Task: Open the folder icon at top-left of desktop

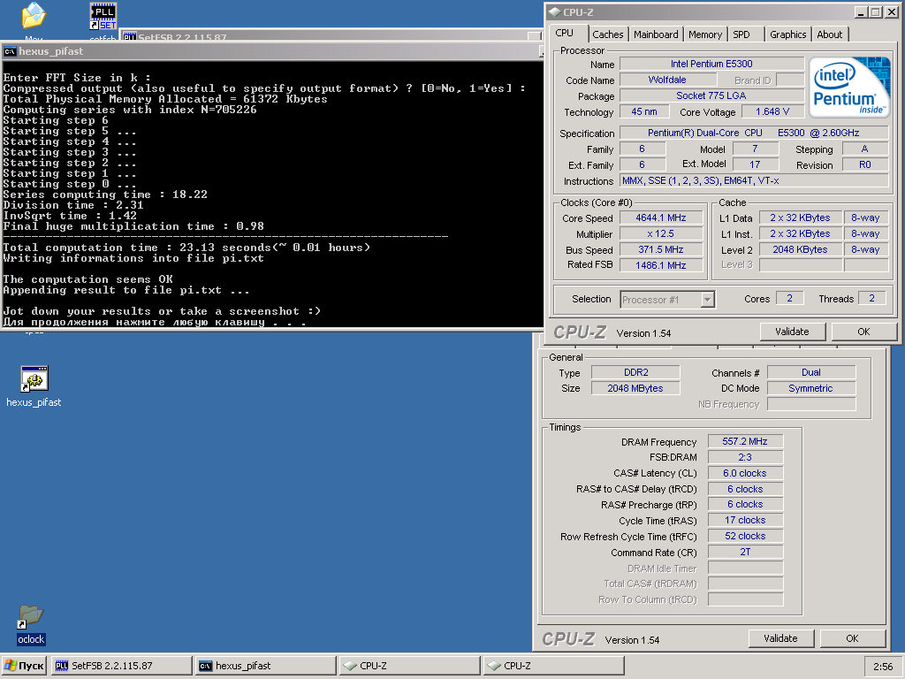Action: [34, 16]
